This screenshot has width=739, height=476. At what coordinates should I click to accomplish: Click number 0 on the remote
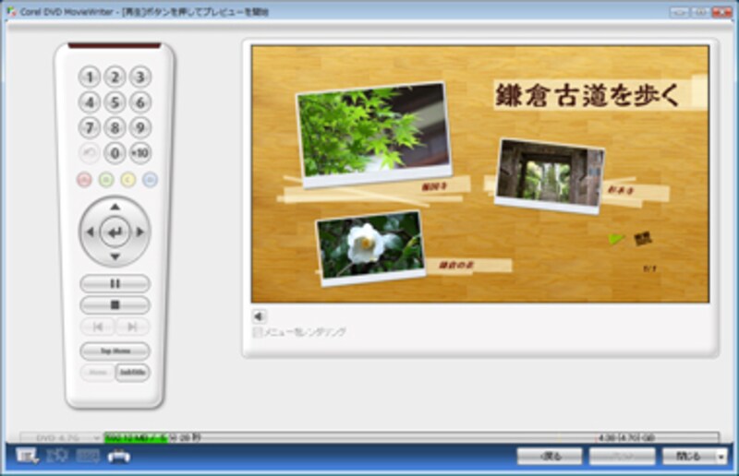click(x=115, y=153)
